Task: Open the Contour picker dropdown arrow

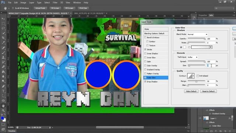Action: 193,76
